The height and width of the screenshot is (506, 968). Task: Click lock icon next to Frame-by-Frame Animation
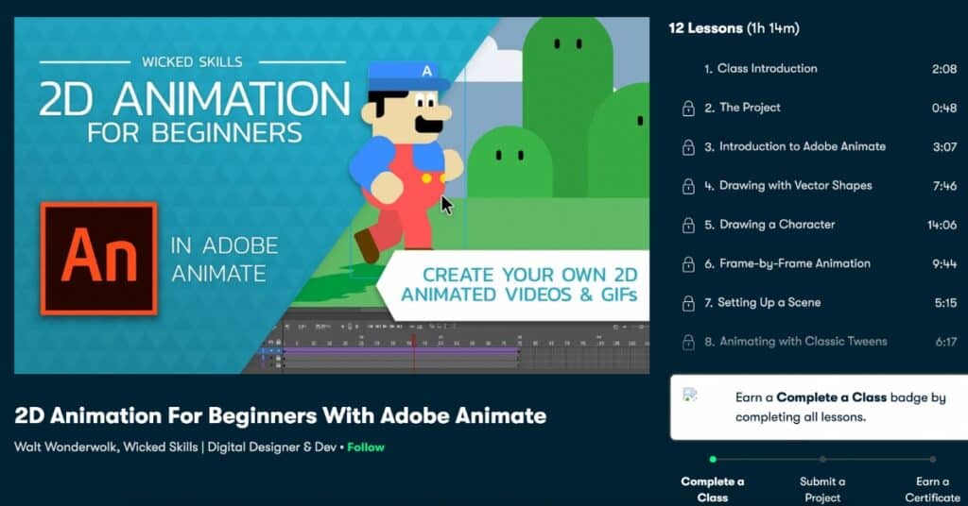(x=688, y=264)
